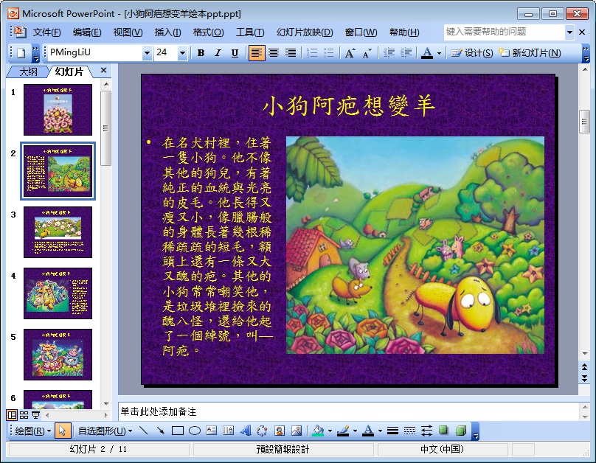Open 工具(T) menu
The height and width of the screenshot is (463, 596).
coord(250,32)
